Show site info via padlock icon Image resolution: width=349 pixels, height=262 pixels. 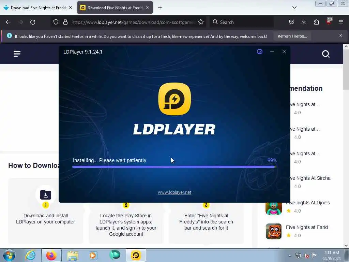point(65,22)
